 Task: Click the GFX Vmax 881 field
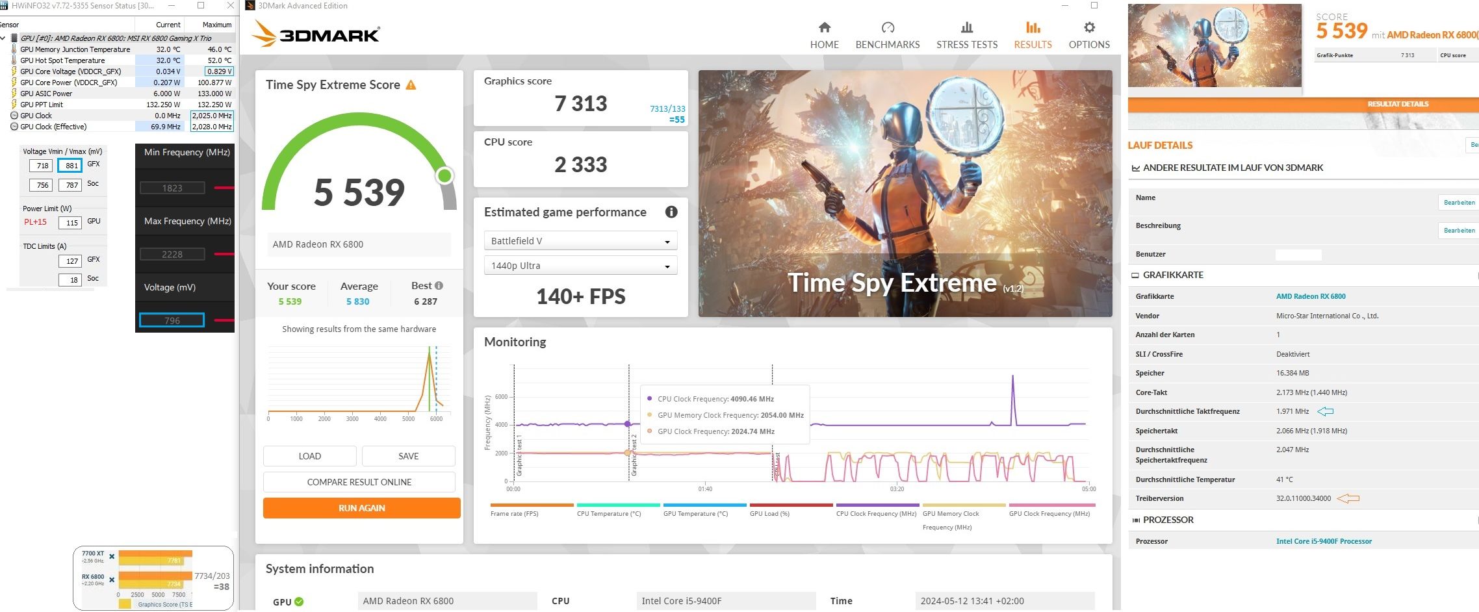click(x=70, y=165)
